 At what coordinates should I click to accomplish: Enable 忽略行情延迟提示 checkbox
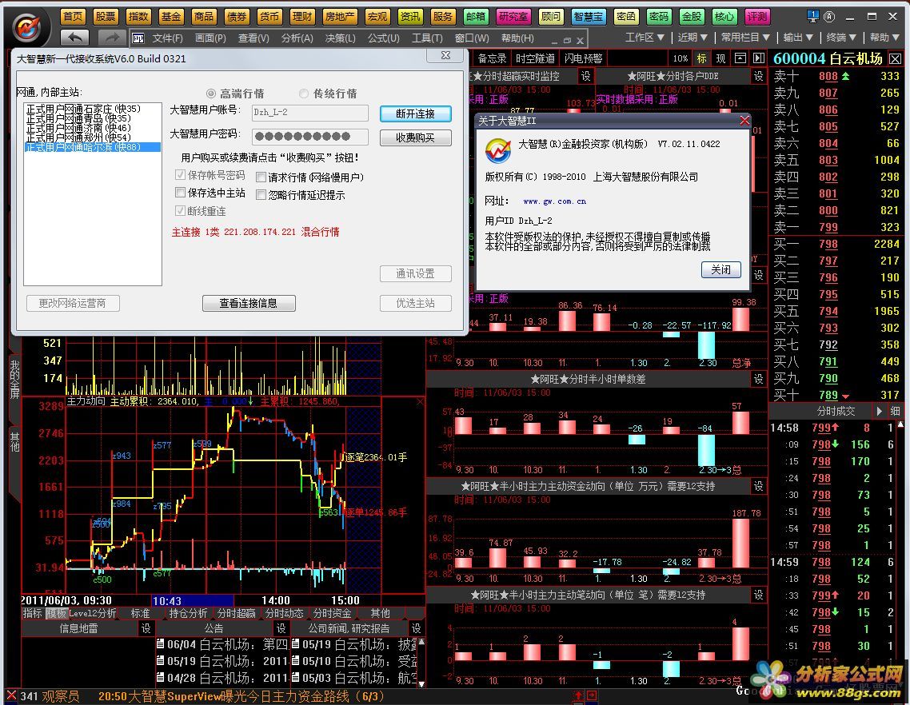click(261, 195)
